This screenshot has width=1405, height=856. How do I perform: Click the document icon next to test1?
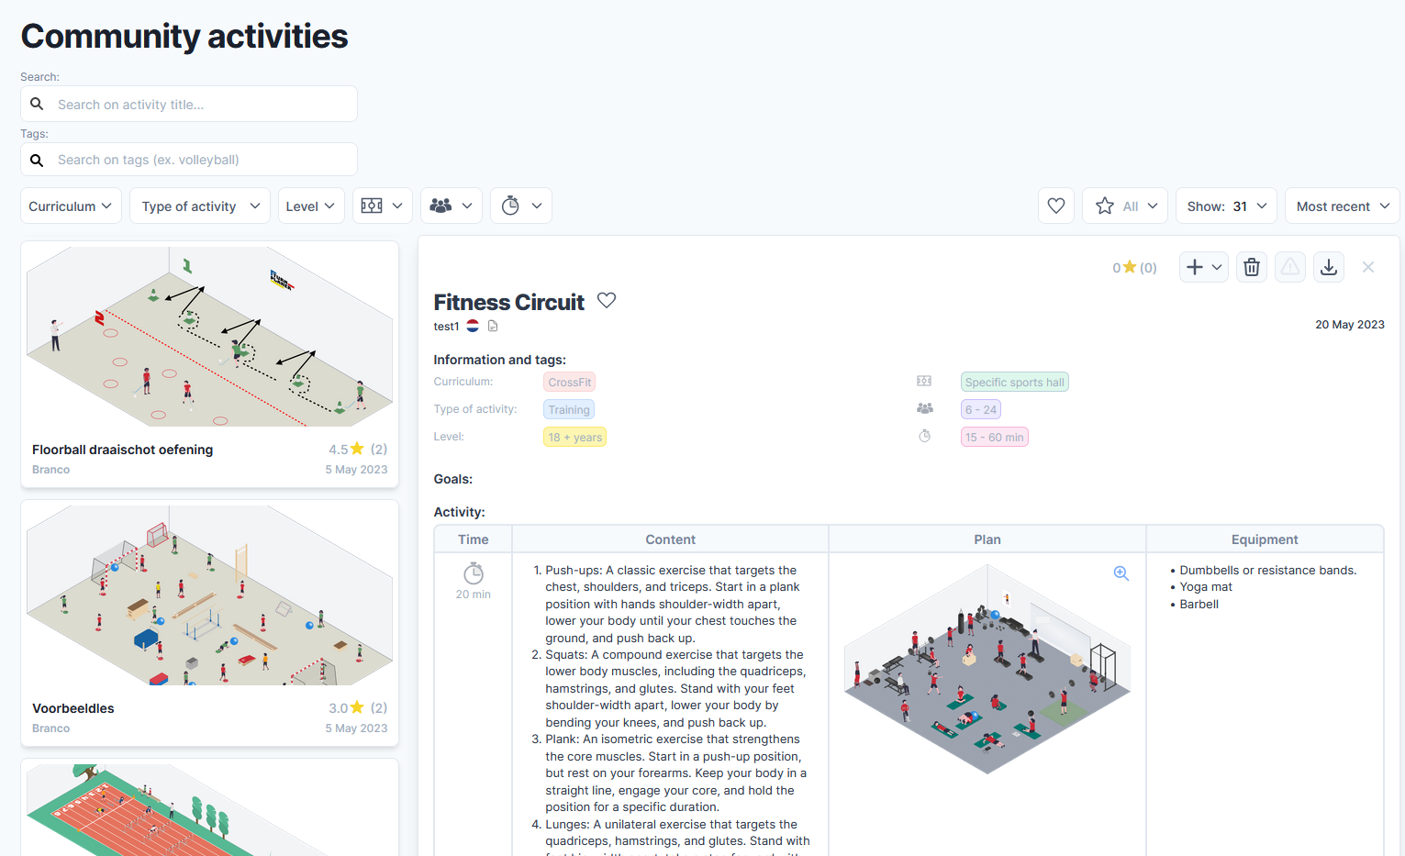pos(493,326)
